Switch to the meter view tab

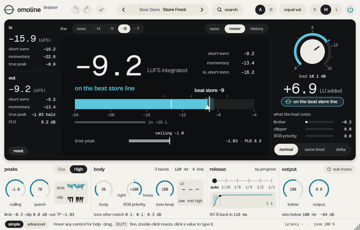point(235,29)
